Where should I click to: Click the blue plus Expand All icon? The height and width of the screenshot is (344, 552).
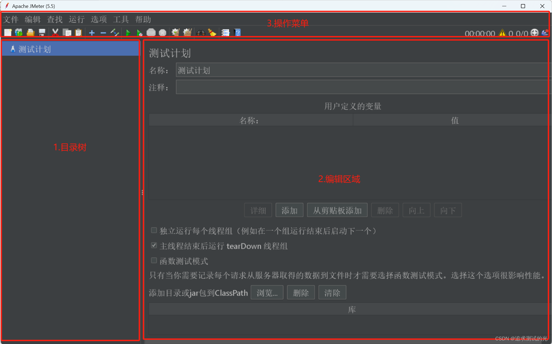tap(92, 33)
